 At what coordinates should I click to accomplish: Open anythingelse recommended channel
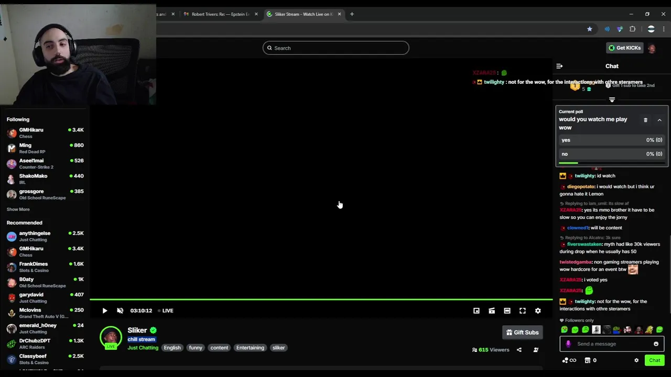[45, 236]
